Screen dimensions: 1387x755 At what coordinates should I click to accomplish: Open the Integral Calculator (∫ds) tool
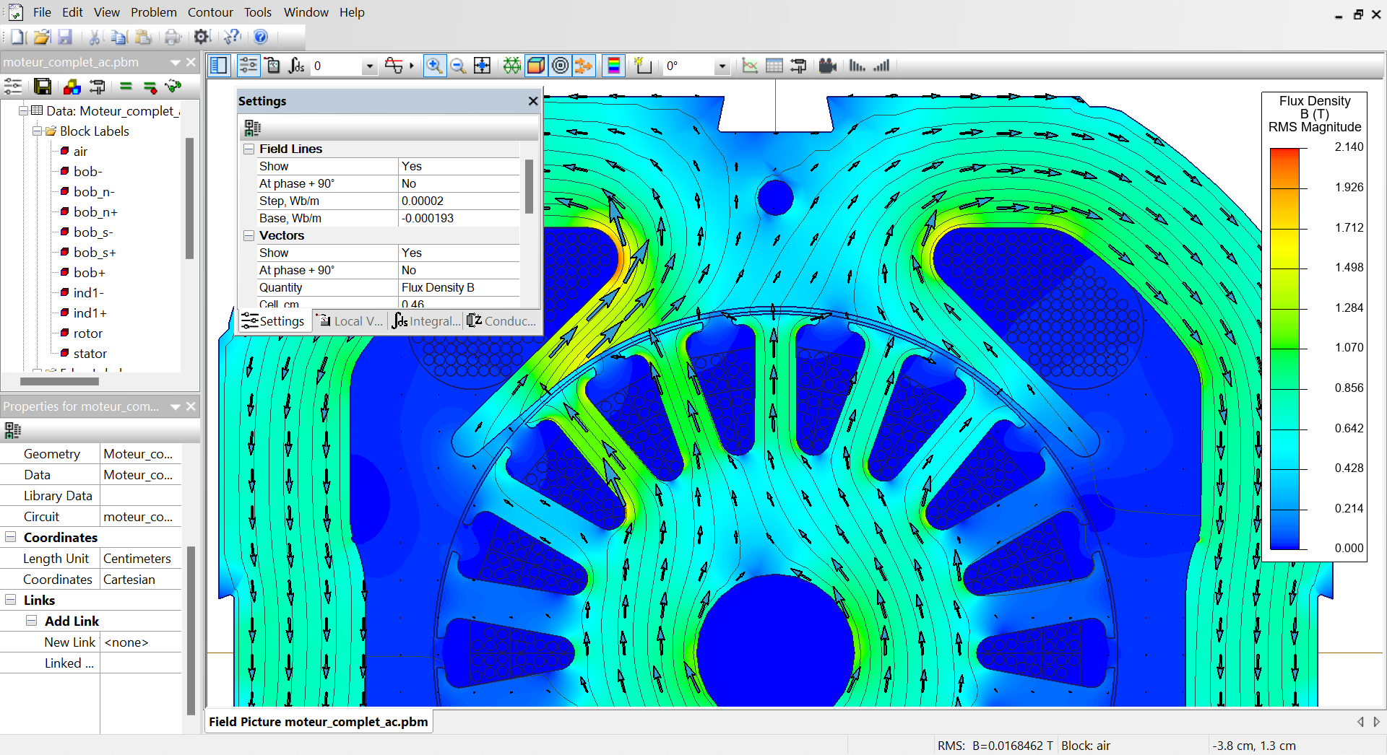coord(296,66)
